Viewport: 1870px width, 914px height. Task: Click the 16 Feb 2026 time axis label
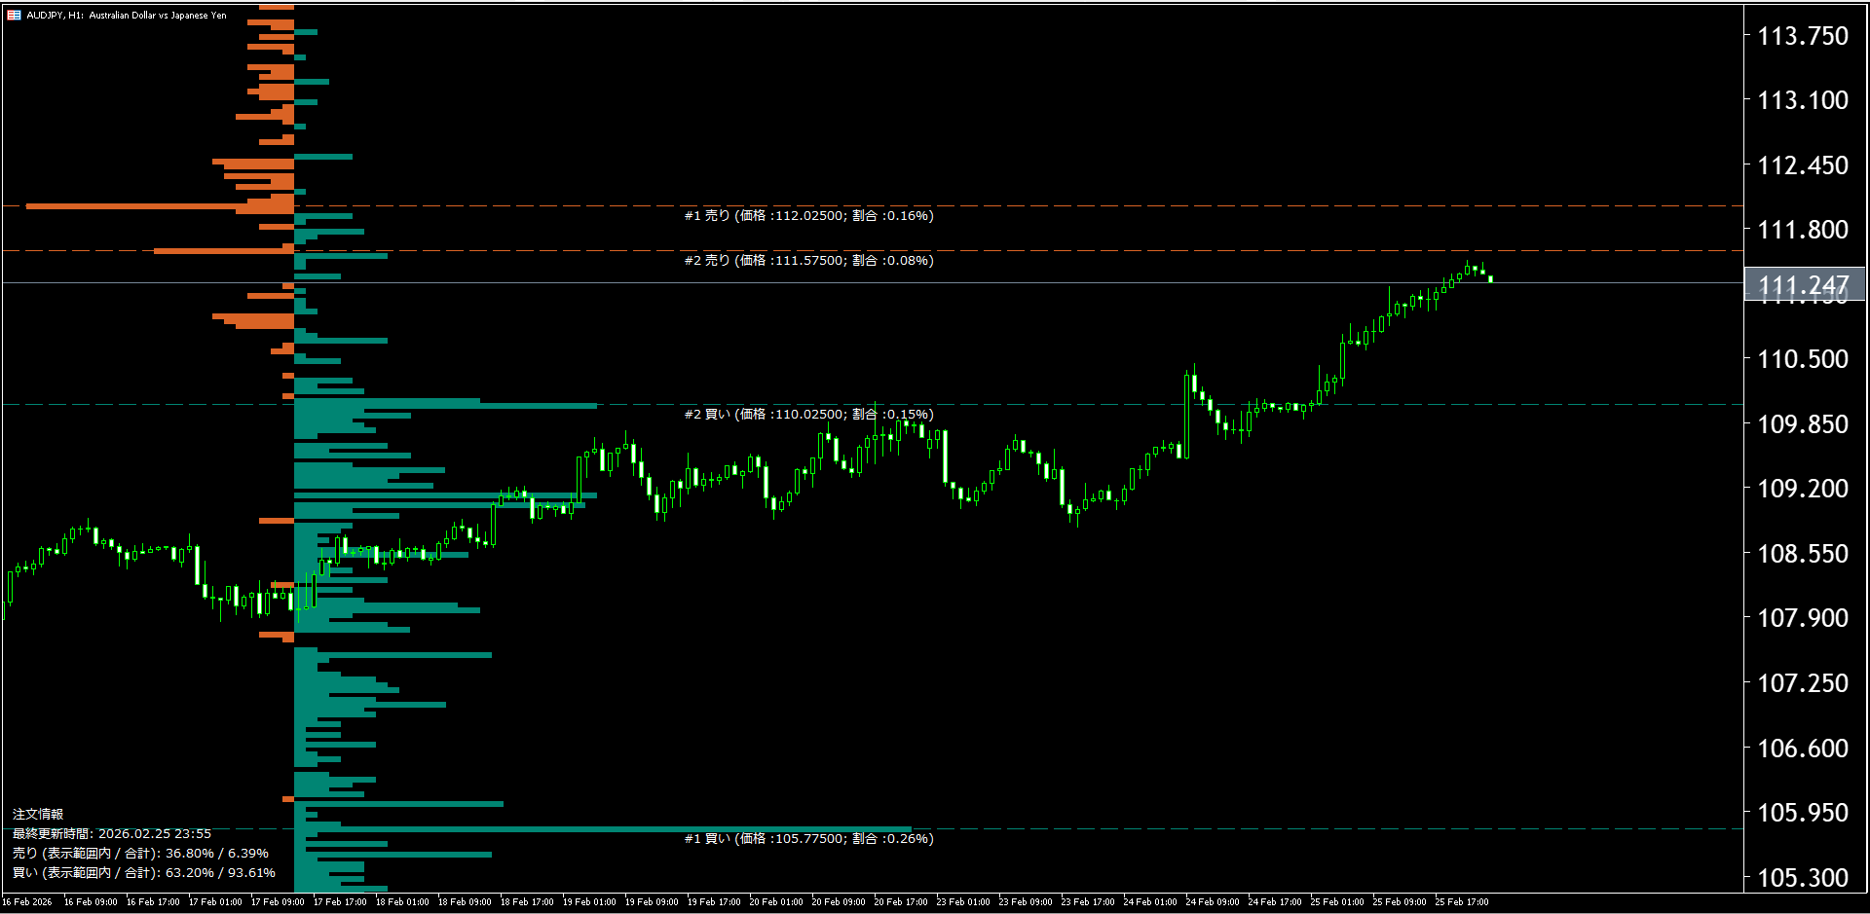tap(27, 902)
